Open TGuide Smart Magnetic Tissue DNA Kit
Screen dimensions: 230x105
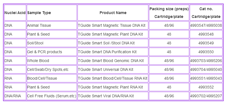click(x=112, y=25)
